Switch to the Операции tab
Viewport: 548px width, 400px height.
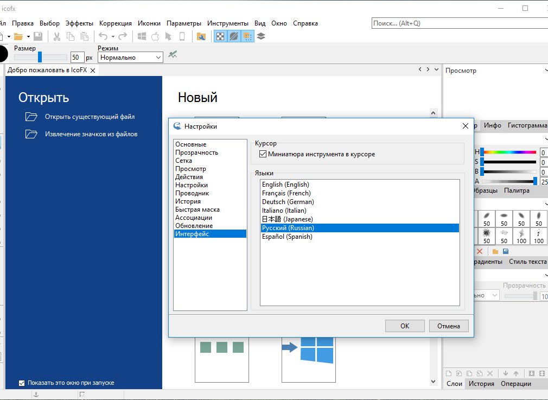pyautogui.click(x=516, y=384)
